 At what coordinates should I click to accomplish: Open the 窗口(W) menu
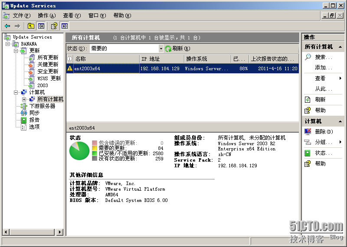(x=97, y=16)
